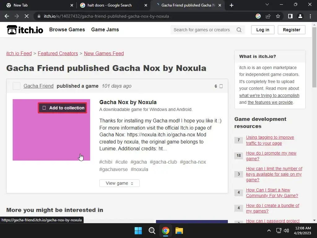The image size is (317, 238).
Task: Click the network icon in system tray
Action: [x=279, y=231]
